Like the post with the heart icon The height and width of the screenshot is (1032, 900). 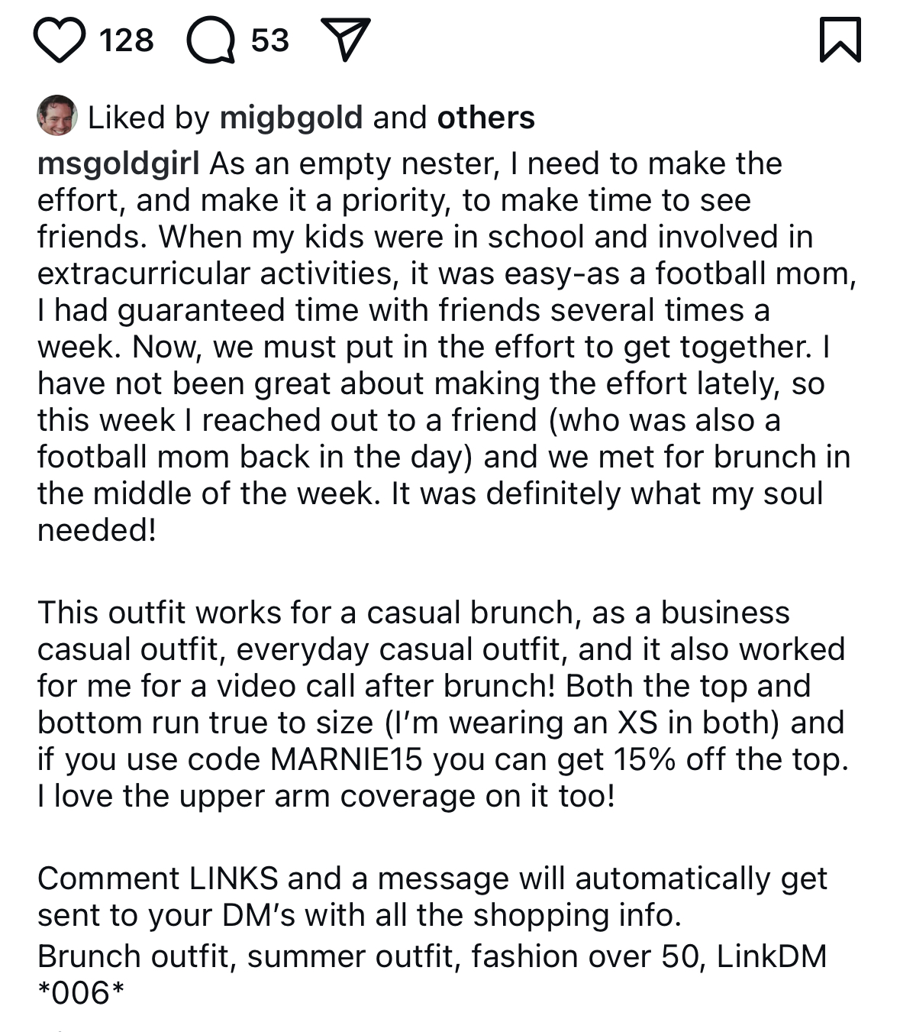pos(60,40)
